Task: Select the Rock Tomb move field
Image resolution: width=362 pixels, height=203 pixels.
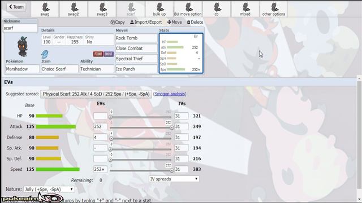Action: click(x=136, y=38)
